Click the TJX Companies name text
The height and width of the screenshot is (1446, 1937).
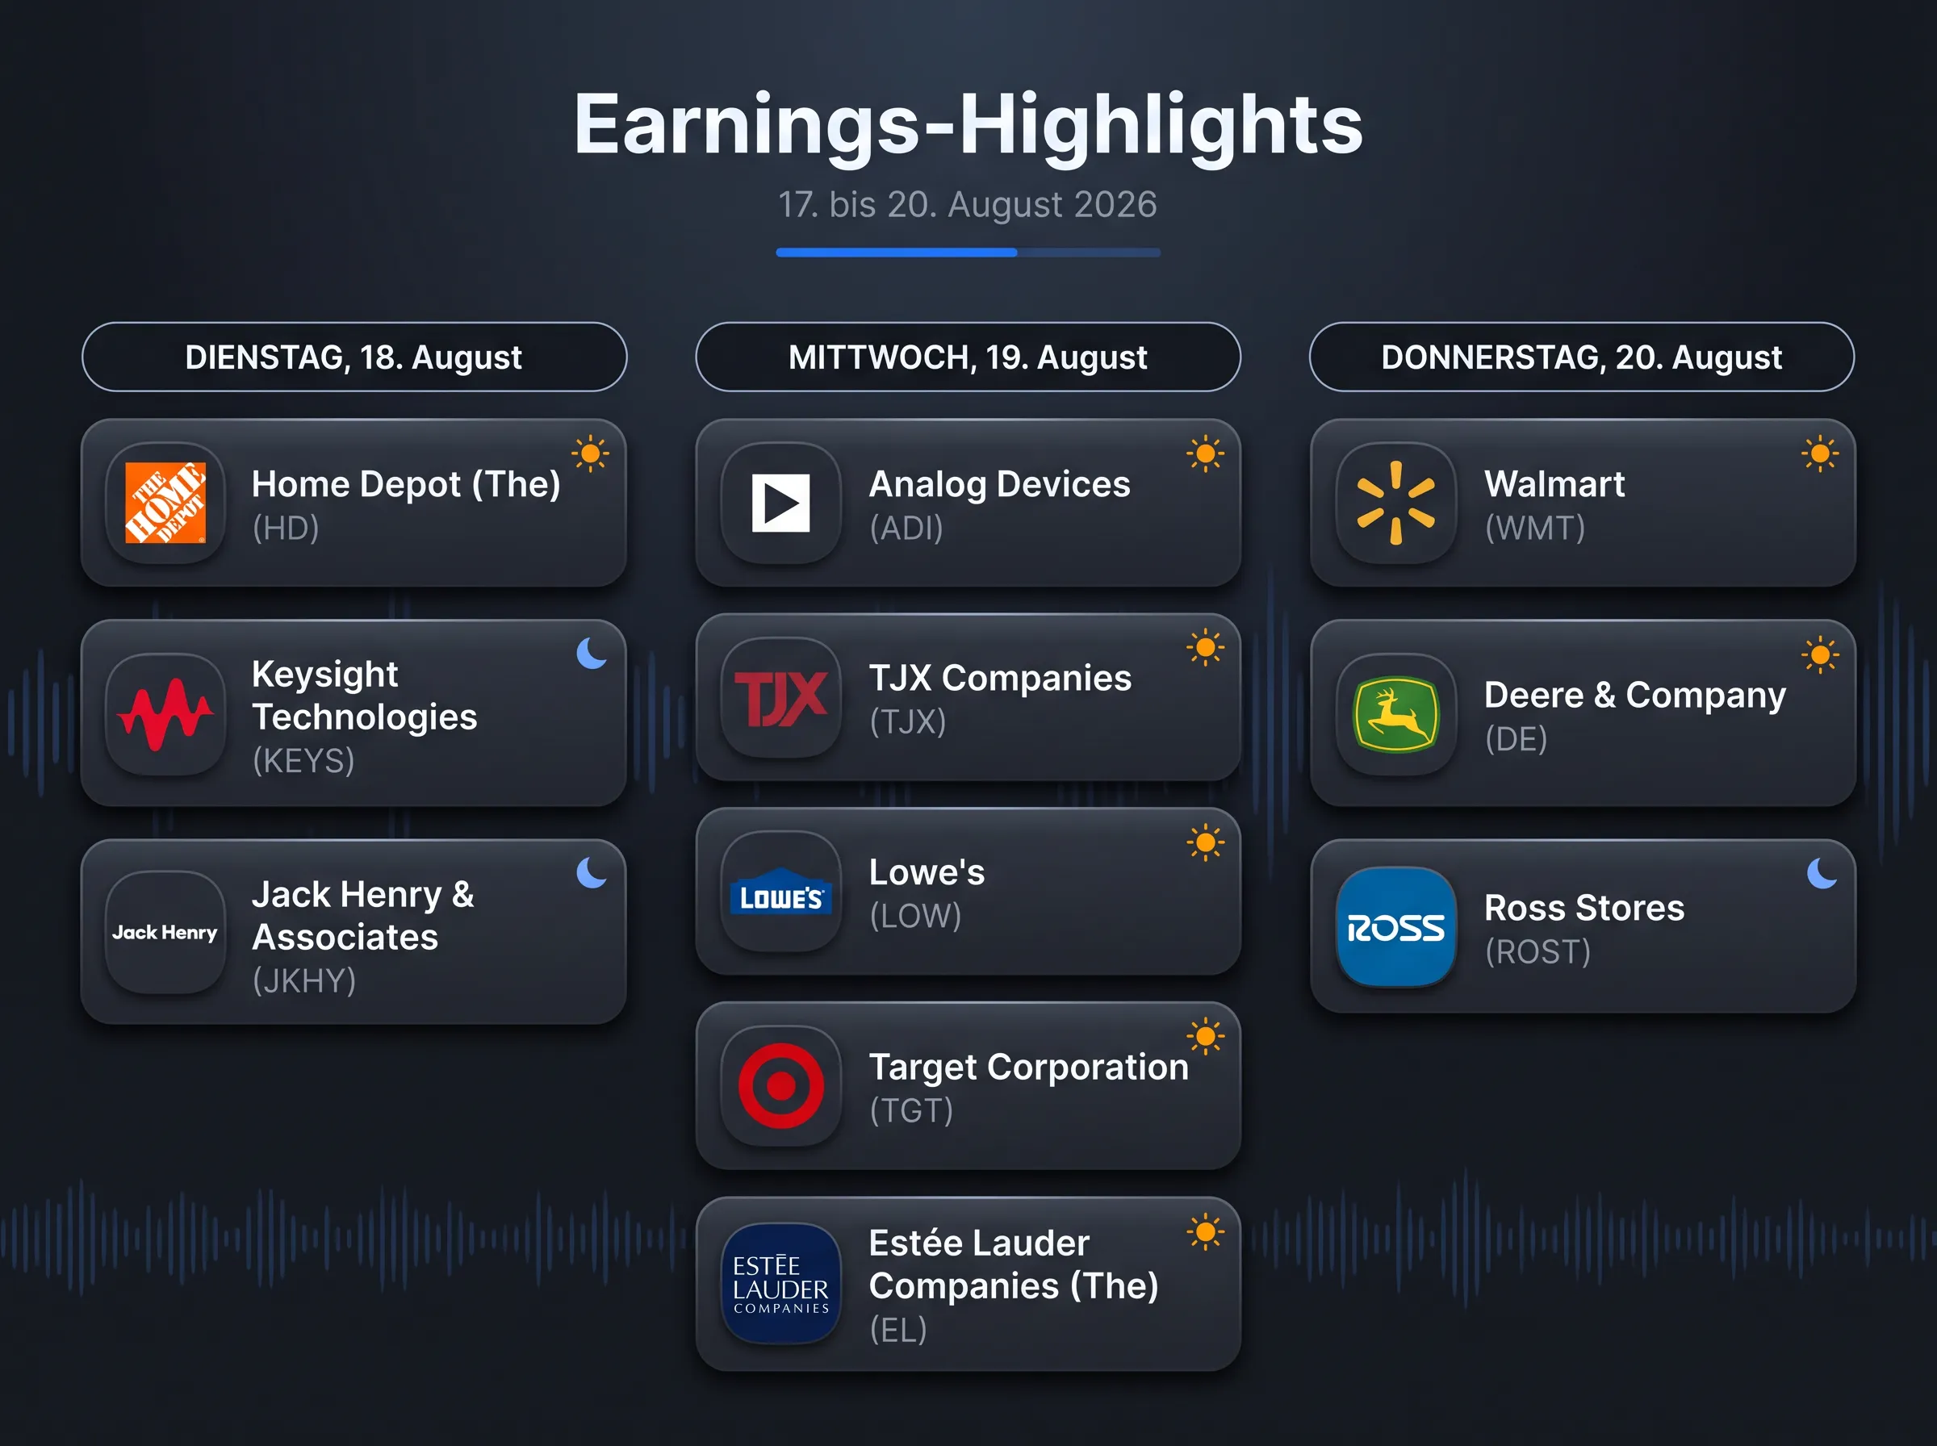tap(1001, 679)
